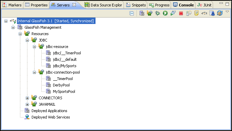Image resolution: width=232 pixels, height=131 pixels.
Task: Select jdbc/MySports resource
Action: tap(65, 66)
